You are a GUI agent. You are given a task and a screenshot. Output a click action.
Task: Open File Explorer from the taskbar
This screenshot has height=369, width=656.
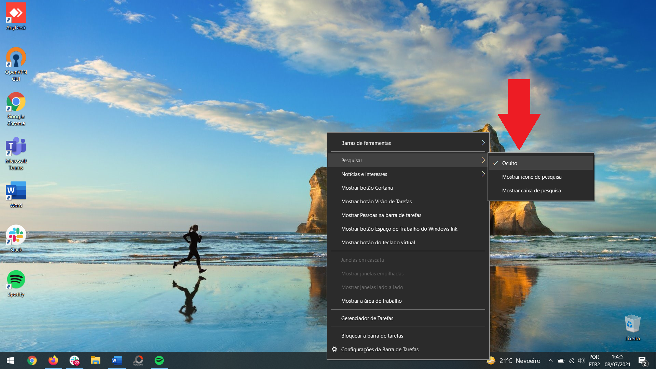pyautogui.click(x=96, y=360)
